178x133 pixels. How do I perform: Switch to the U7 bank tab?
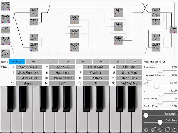[134, 62]
